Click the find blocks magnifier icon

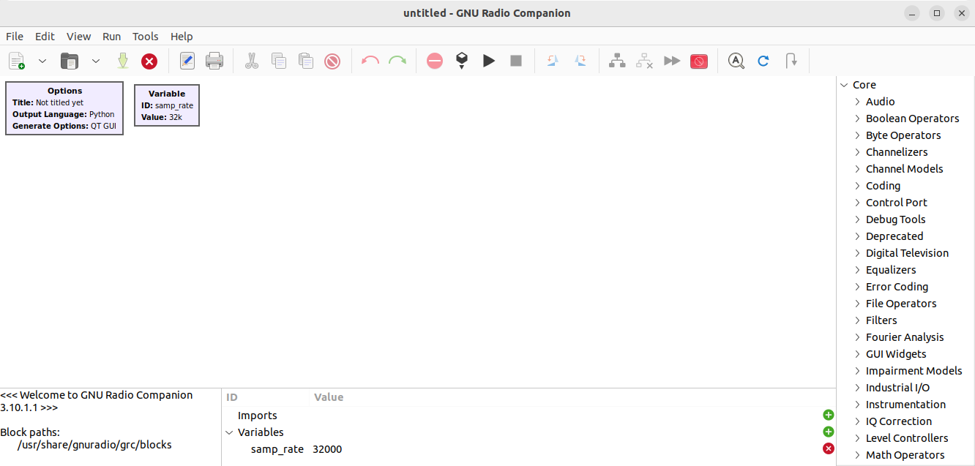736,61
